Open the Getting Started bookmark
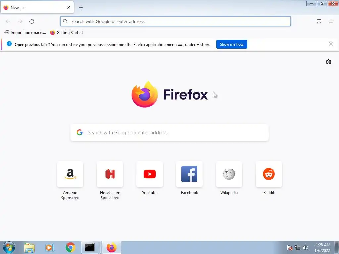This screenshot has height=254, width=339. (x=66, y=33)
